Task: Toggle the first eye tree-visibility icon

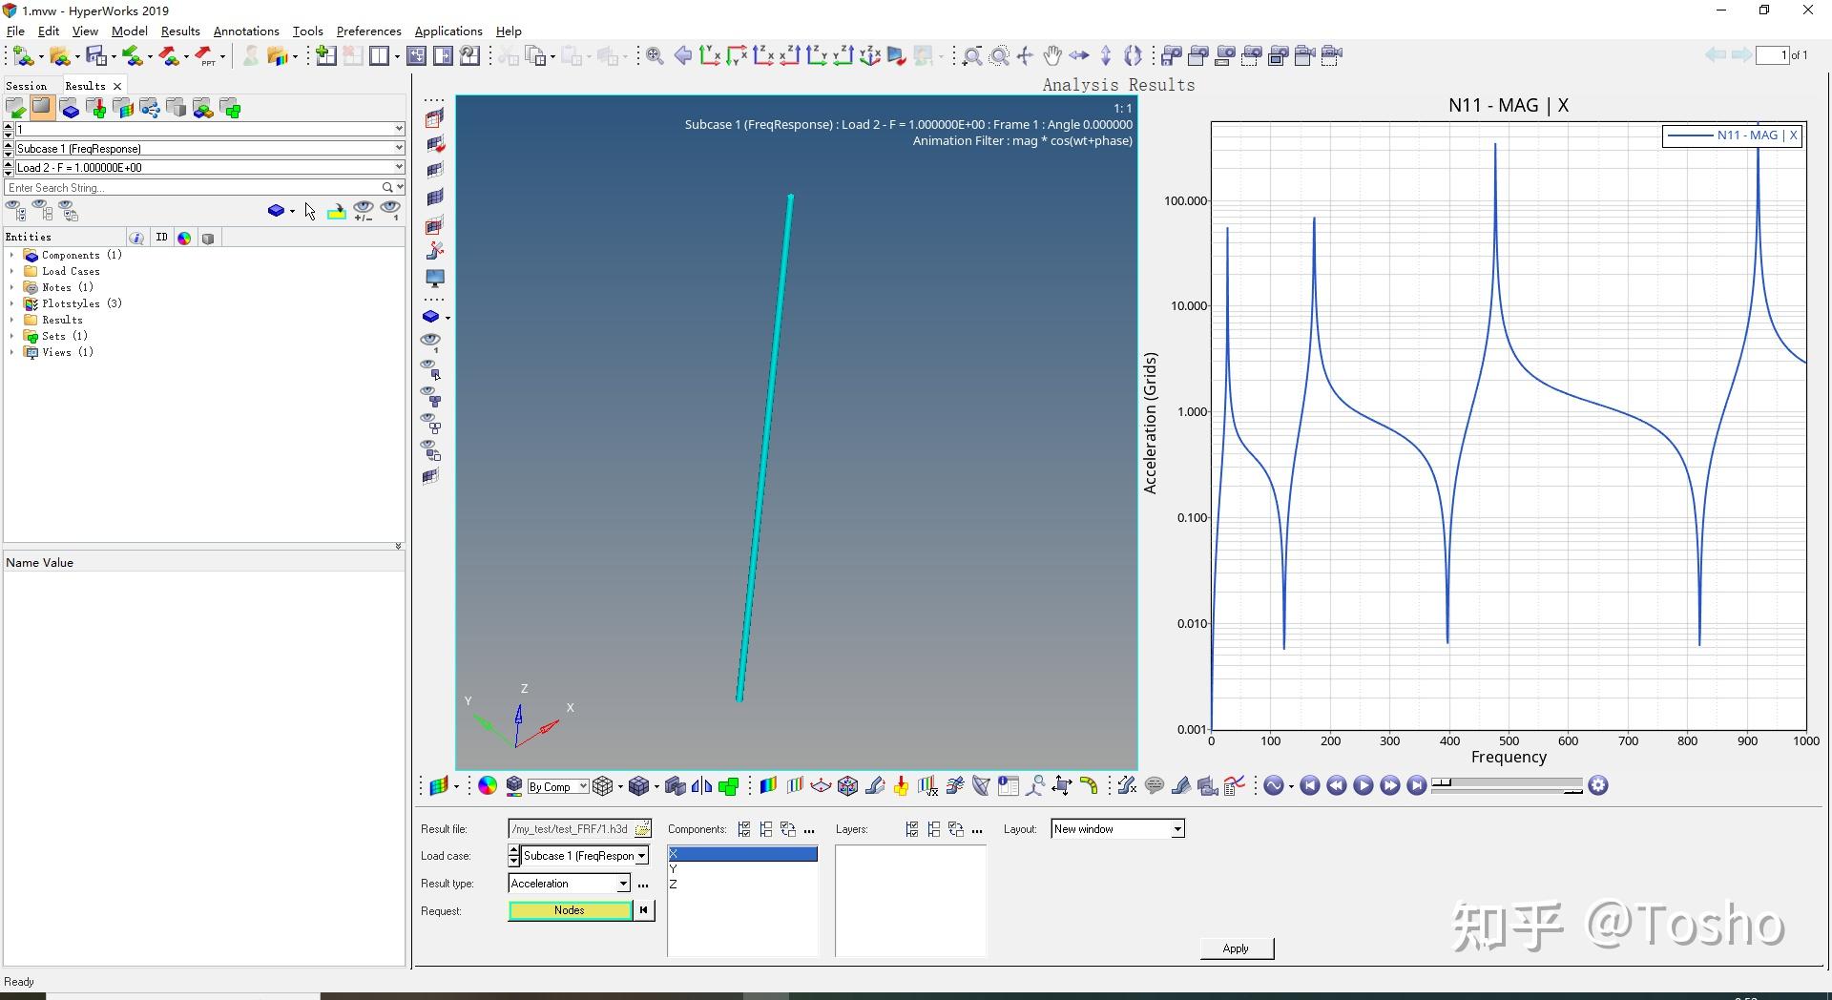Action: [16, 211]
